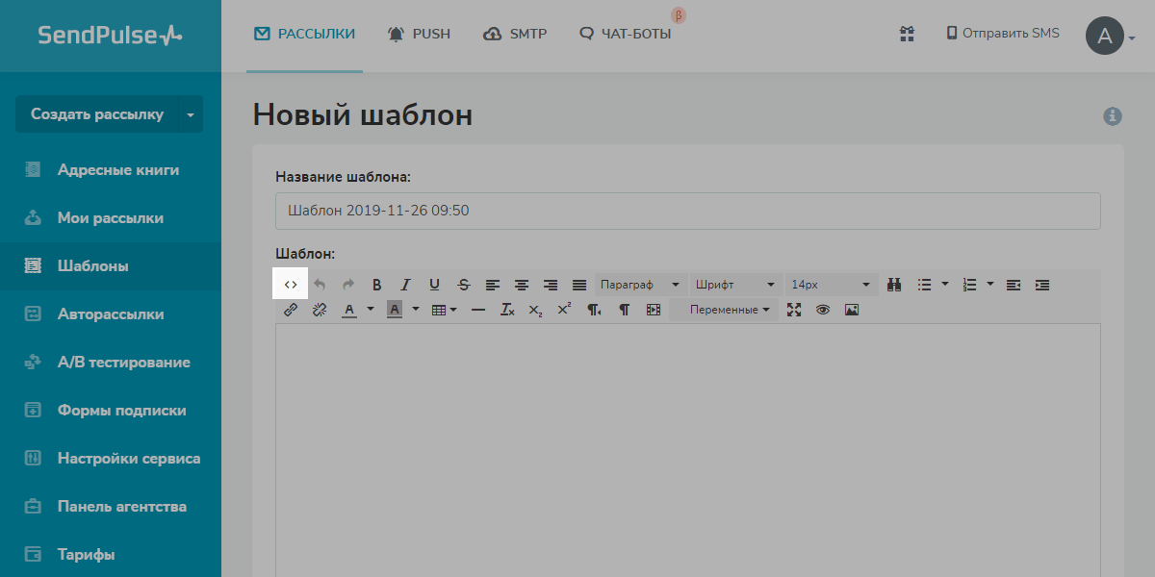Open find and replace binoculars icon
The image size is (1155, 577).
[893, 285]
